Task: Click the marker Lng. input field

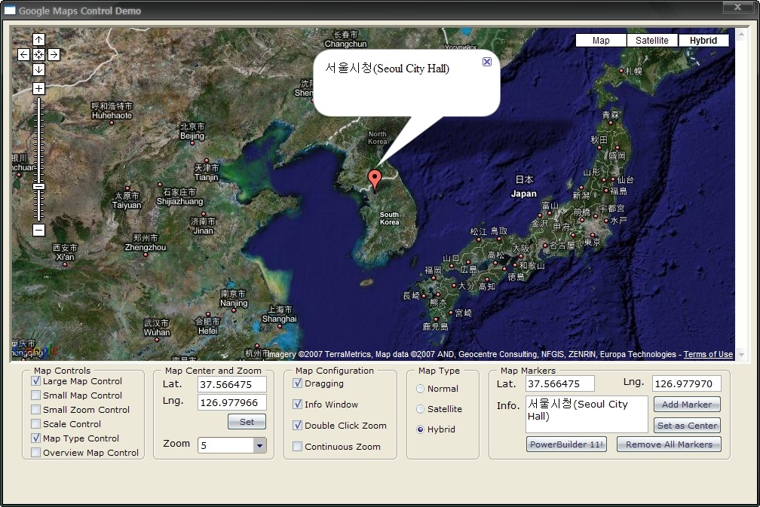Action: pyautogui.click(x=687, y=384)
